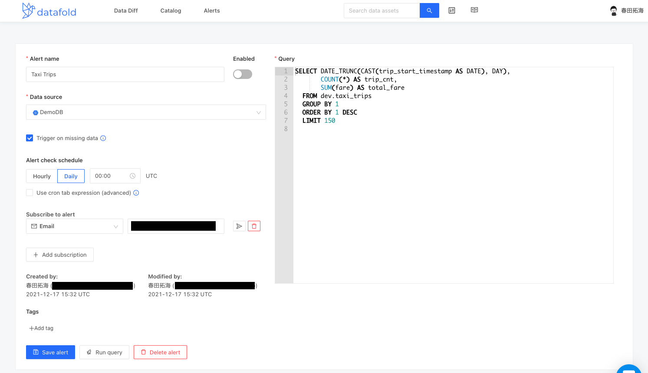Screen dimensions: 648x373
Task: Send test notification with paper plane icon
Action: coord(239,226)
